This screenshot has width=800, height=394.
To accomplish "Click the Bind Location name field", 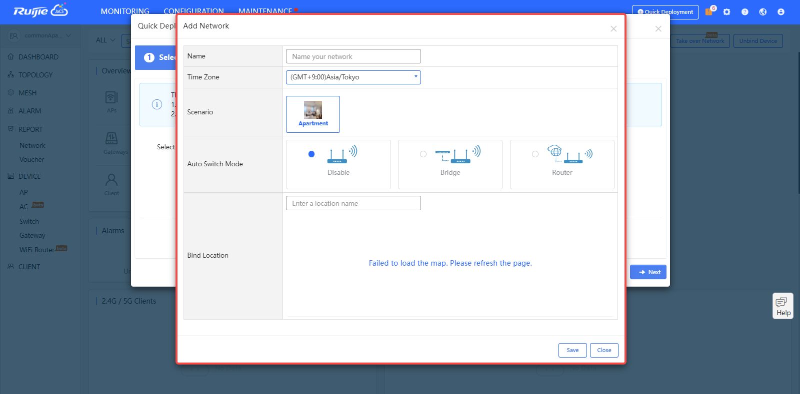I will pyautogui.click(x=353, y=203).
